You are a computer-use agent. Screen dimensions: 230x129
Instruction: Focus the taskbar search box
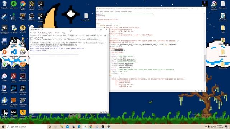[x=26, y=126]
